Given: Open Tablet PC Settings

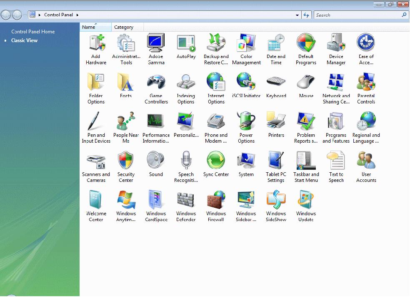Looking at the screenshot, I should coord(276,167).
